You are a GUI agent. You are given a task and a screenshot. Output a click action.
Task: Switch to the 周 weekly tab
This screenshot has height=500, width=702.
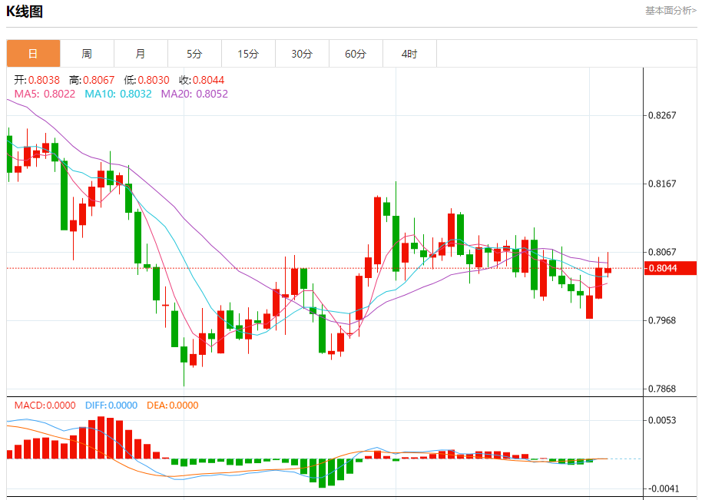coord(87,54)
